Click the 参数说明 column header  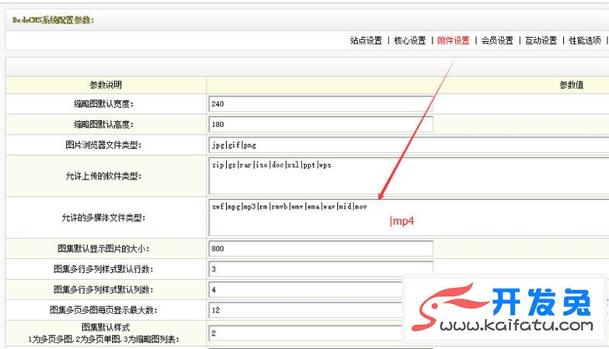click(106, 85)
